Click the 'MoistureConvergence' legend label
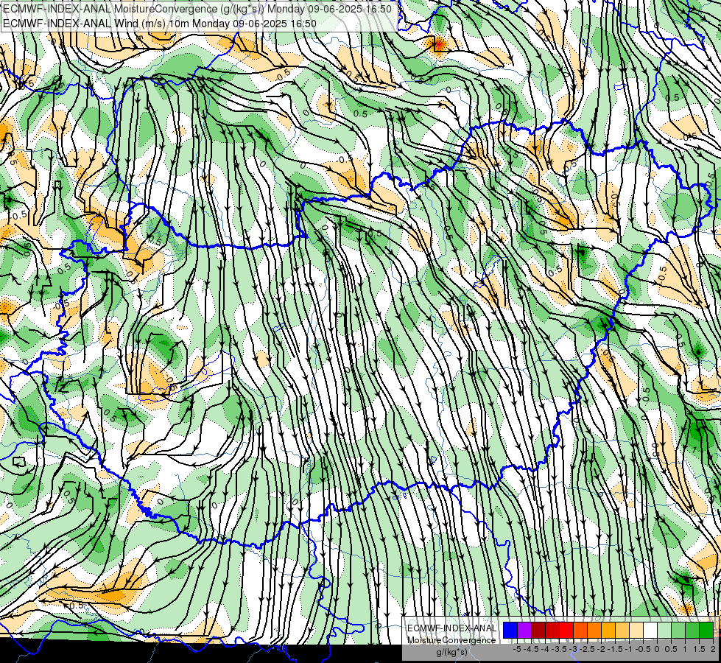Screen dimensions: 721x663 451,640
